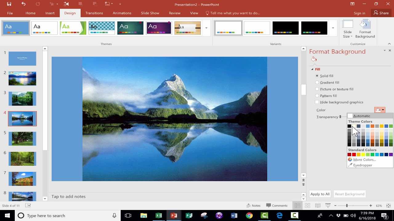The height and width of the screenshot is (221, 394).
Task: Select the Eyedropper in the color menu
Action: click(x=363, y=165)
